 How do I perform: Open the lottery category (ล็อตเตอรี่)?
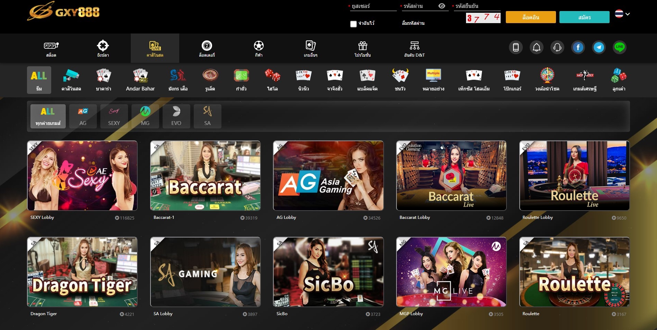pos(207,48)
